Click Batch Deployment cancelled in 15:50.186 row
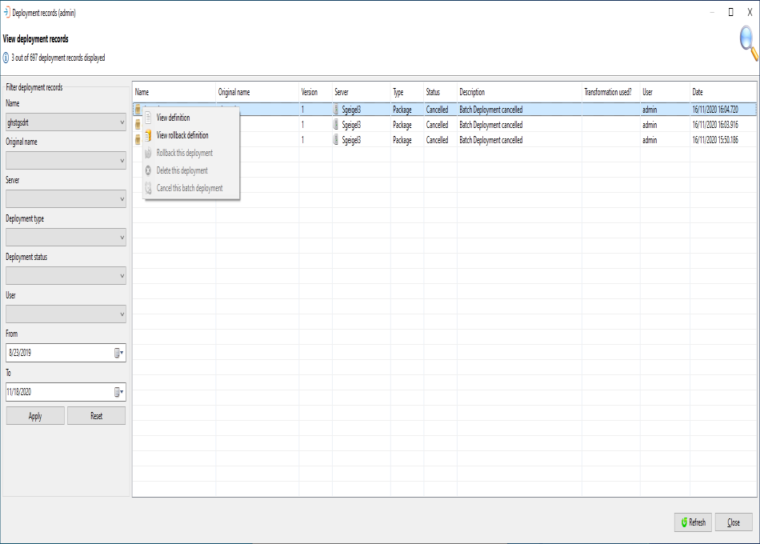This screenshot has height=544, width=760. pos(491,140)
